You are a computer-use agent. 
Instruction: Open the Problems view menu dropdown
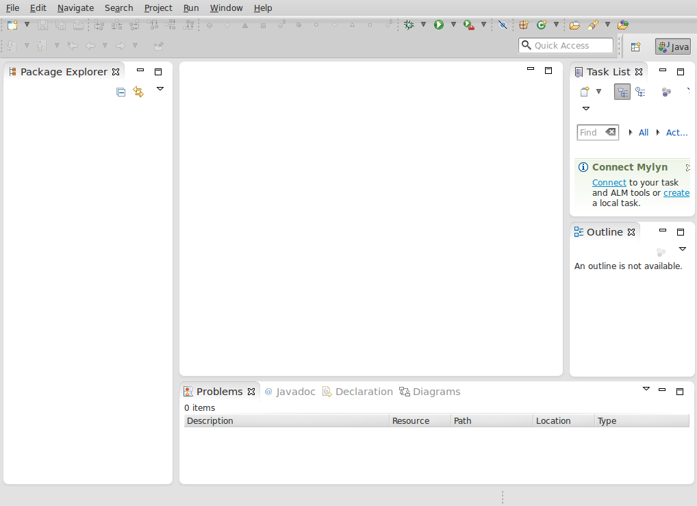pos(645,388)
